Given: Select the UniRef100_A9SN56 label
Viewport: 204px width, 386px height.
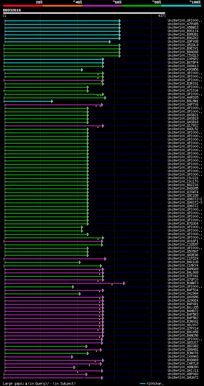Looking at the screenshot, I should [x=183, y=69].
